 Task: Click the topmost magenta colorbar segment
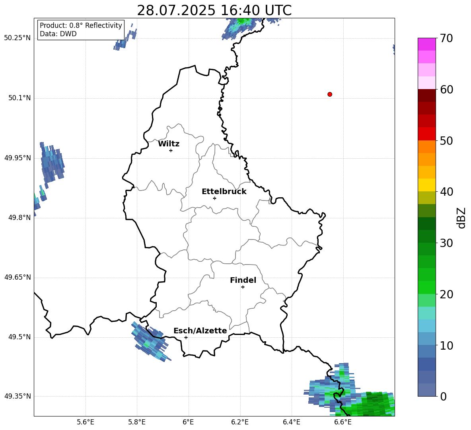point(426,44)
